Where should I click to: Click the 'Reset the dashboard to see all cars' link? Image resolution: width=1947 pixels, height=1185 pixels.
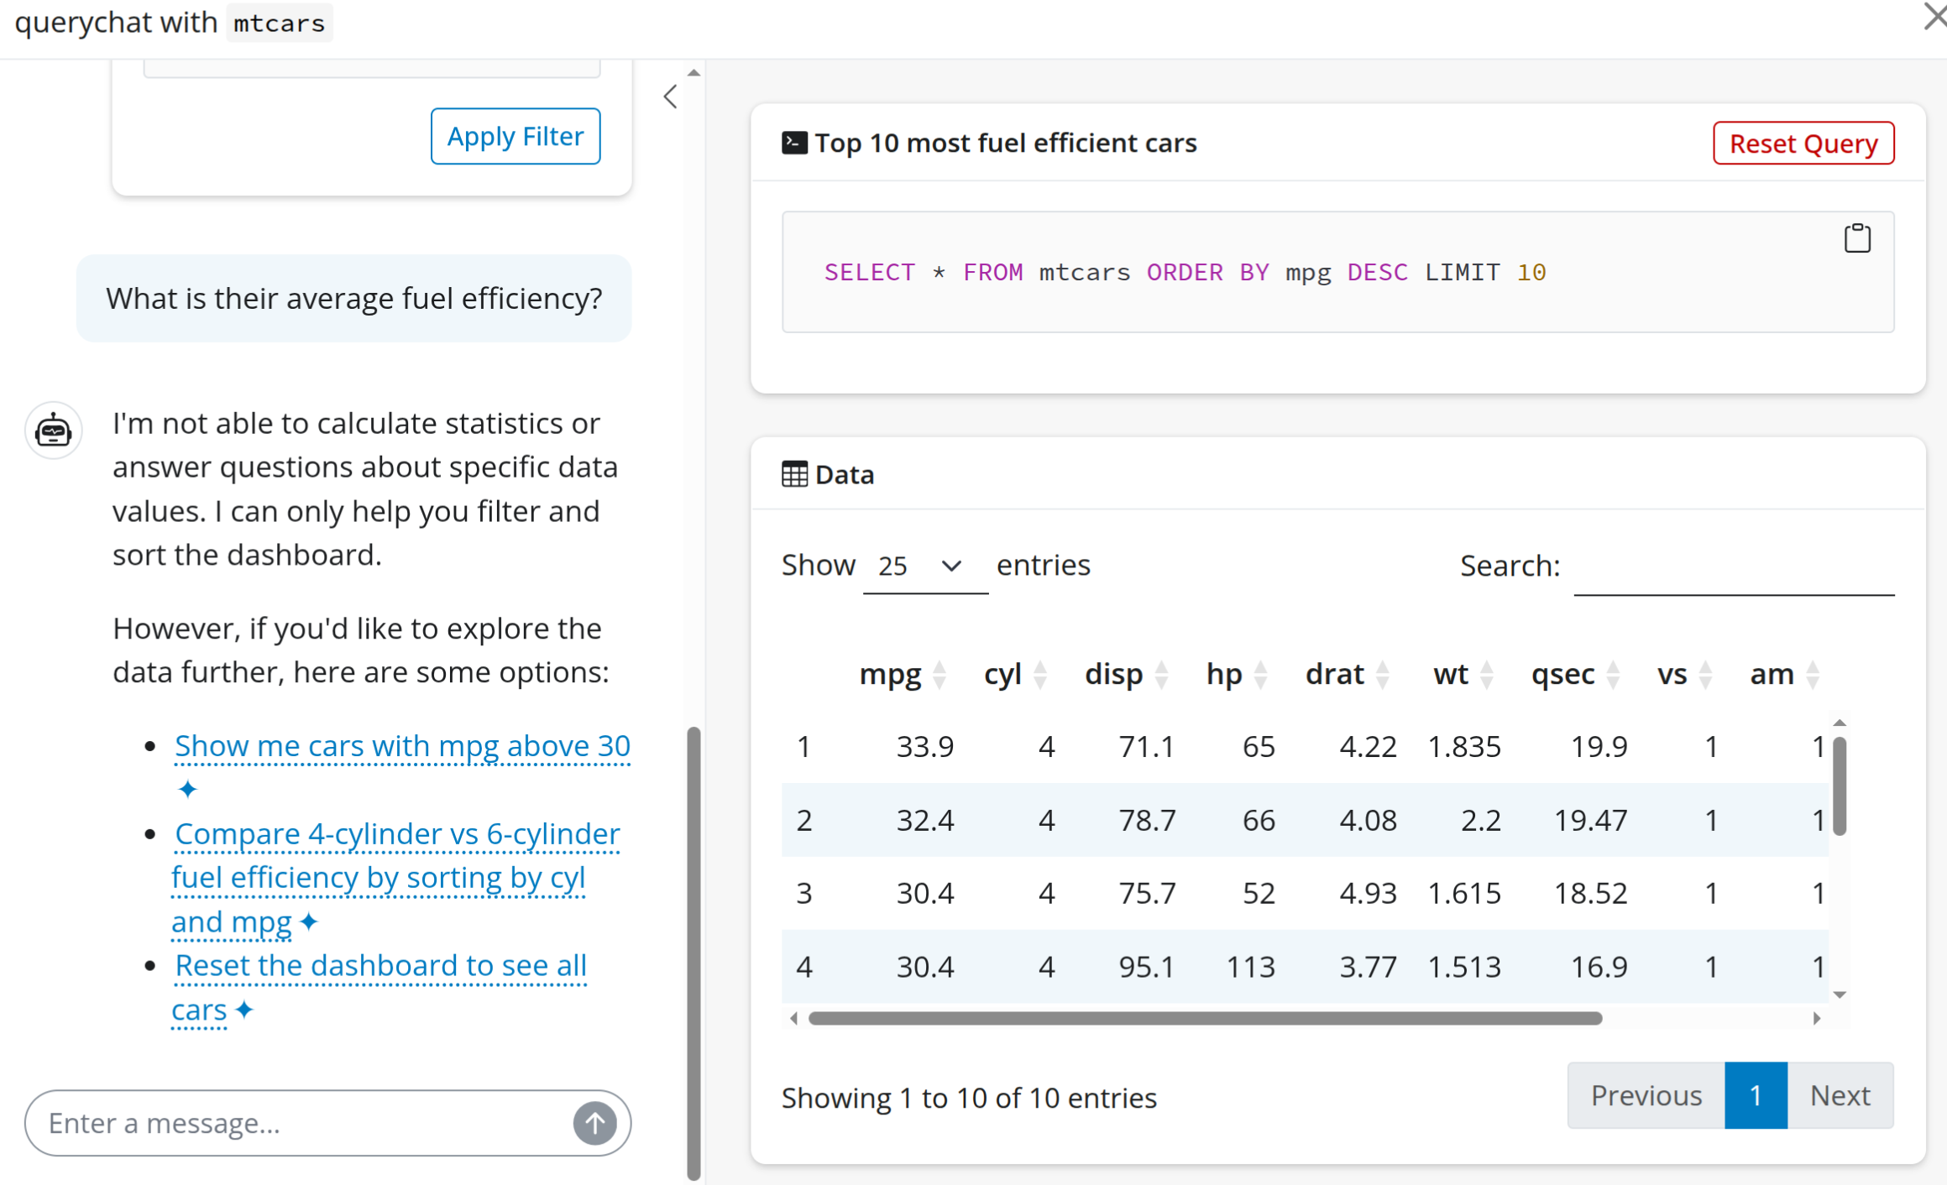(x=379, y=966)
